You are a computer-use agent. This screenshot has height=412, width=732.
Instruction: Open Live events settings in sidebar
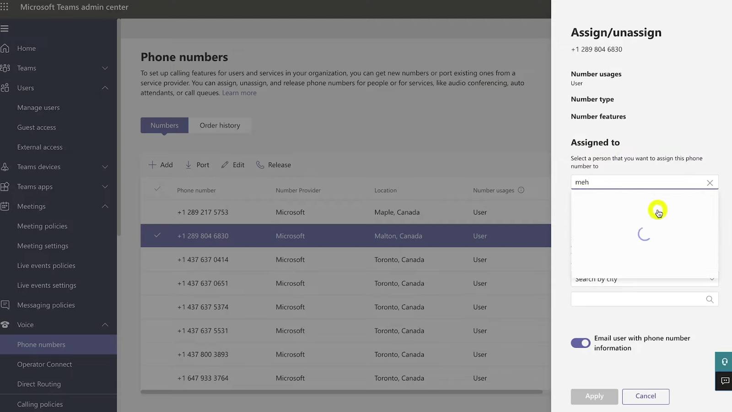tap(47, 285)
